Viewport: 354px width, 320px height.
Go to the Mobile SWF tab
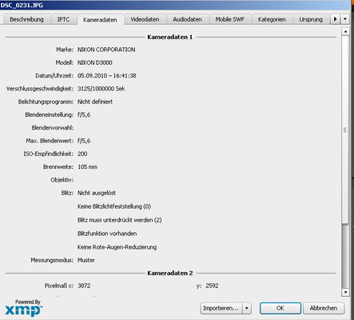pyautogui.click(x=230, y=19)
